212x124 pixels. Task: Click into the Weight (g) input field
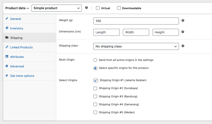136,21
